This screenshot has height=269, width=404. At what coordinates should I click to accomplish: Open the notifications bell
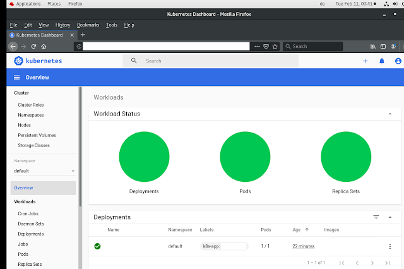coord(381,61)
